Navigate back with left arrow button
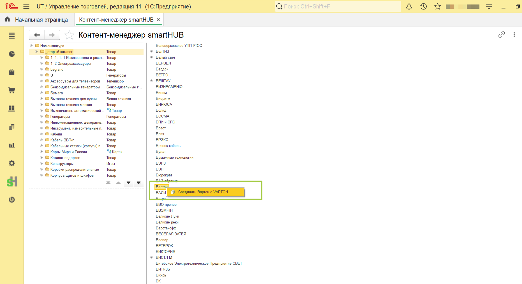Screen dimensions: 522x284 (x=37, y=35)
